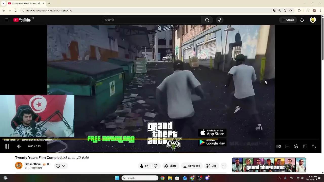Viewport: 324px width, 182px height.
Task: Click the search magnifier button
Action: 207,20
